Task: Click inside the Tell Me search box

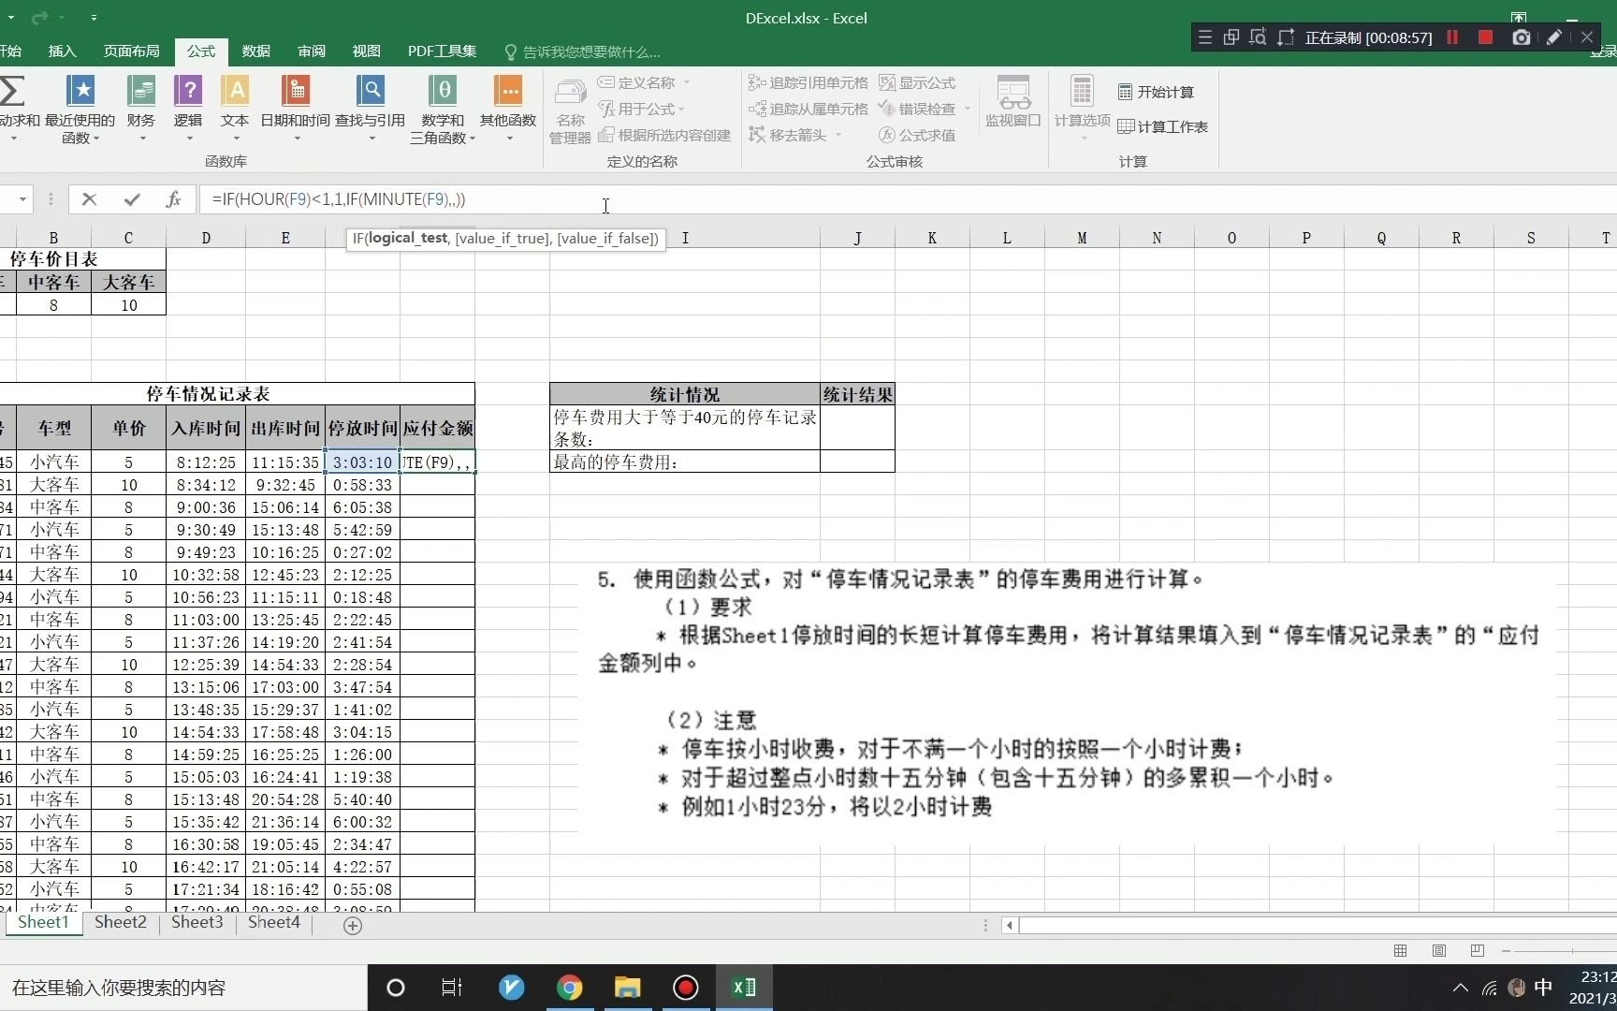Action: pos(590,51)
